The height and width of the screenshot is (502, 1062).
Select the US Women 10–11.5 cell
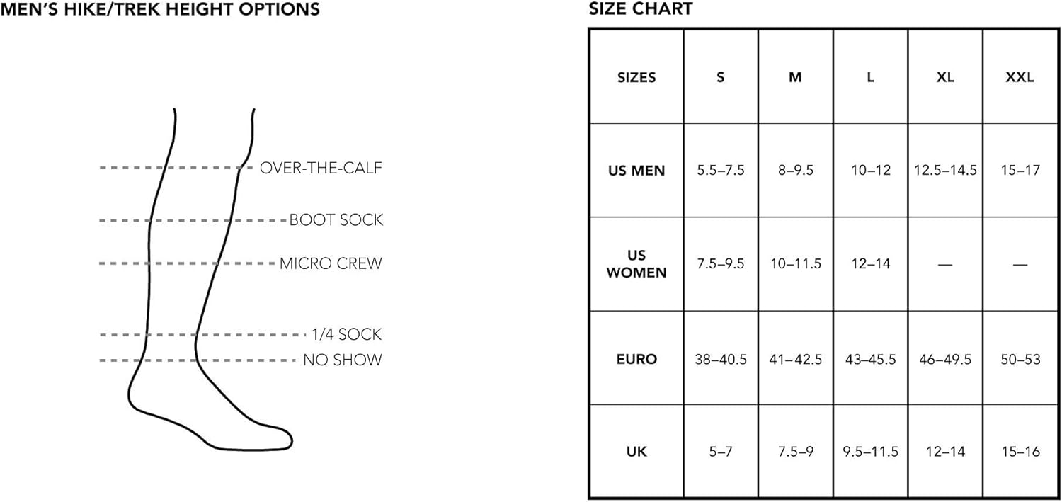pos(796,264)
